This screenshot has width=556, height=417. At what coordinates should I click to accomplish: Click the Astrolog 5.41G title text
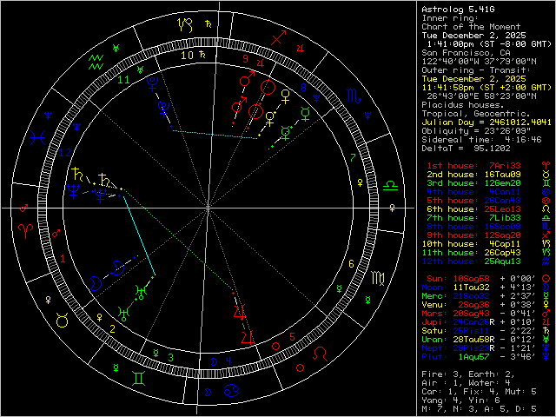[458, 9]
